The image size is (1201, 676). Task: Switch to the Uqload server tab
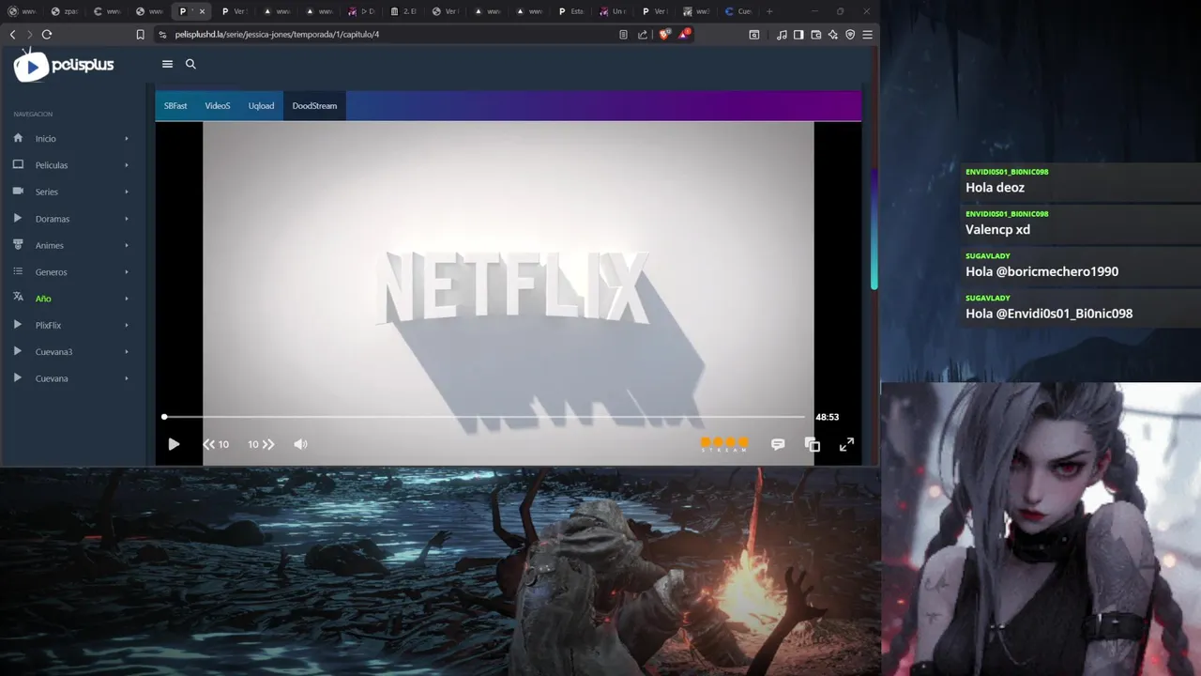(261, 106)
